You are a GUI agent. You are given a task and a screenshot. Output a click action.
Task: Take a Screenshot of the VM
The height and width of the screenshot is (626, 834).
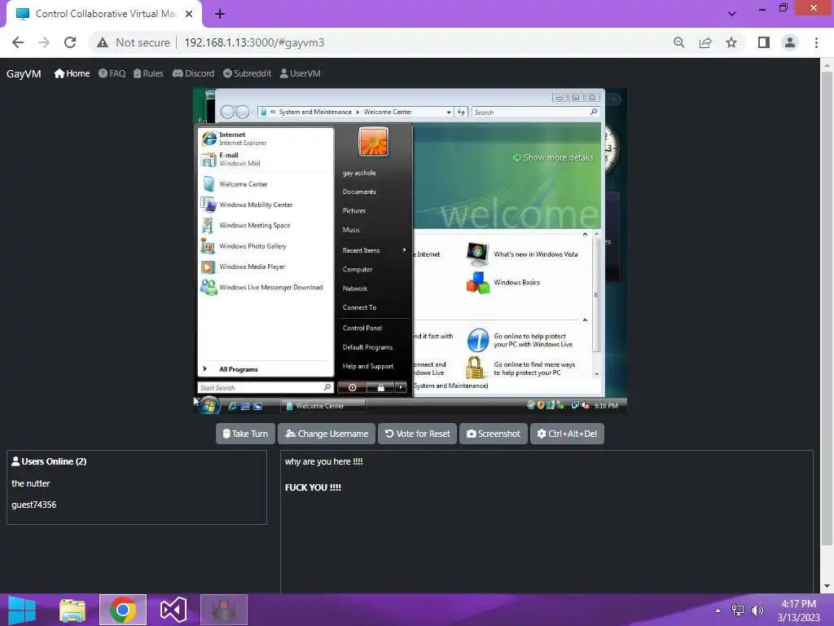494,434
